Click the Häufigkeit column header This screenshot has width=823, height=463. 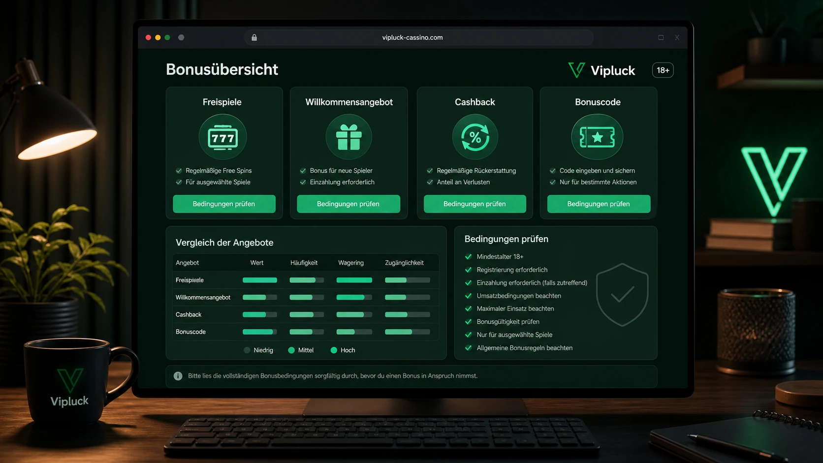(x=304, y=263)
